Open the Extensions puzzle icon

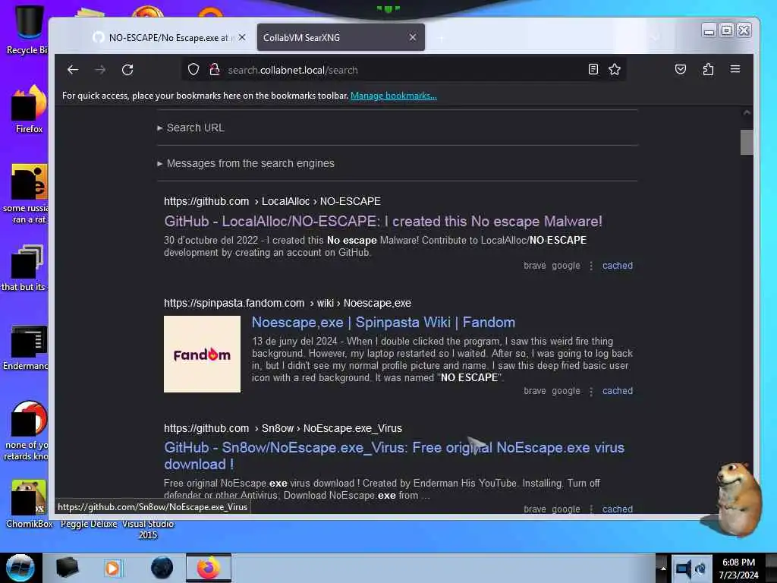708,69
